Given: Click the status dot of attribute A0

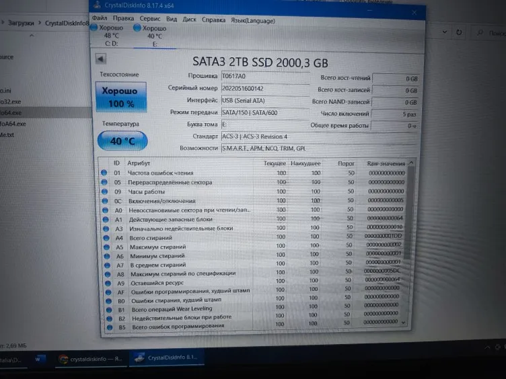Looking at the screenshot, I should 105,210.
